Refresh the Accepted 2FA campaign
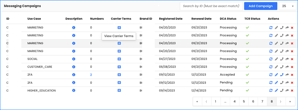Screen dimensions: 298x110 [271, 75]
